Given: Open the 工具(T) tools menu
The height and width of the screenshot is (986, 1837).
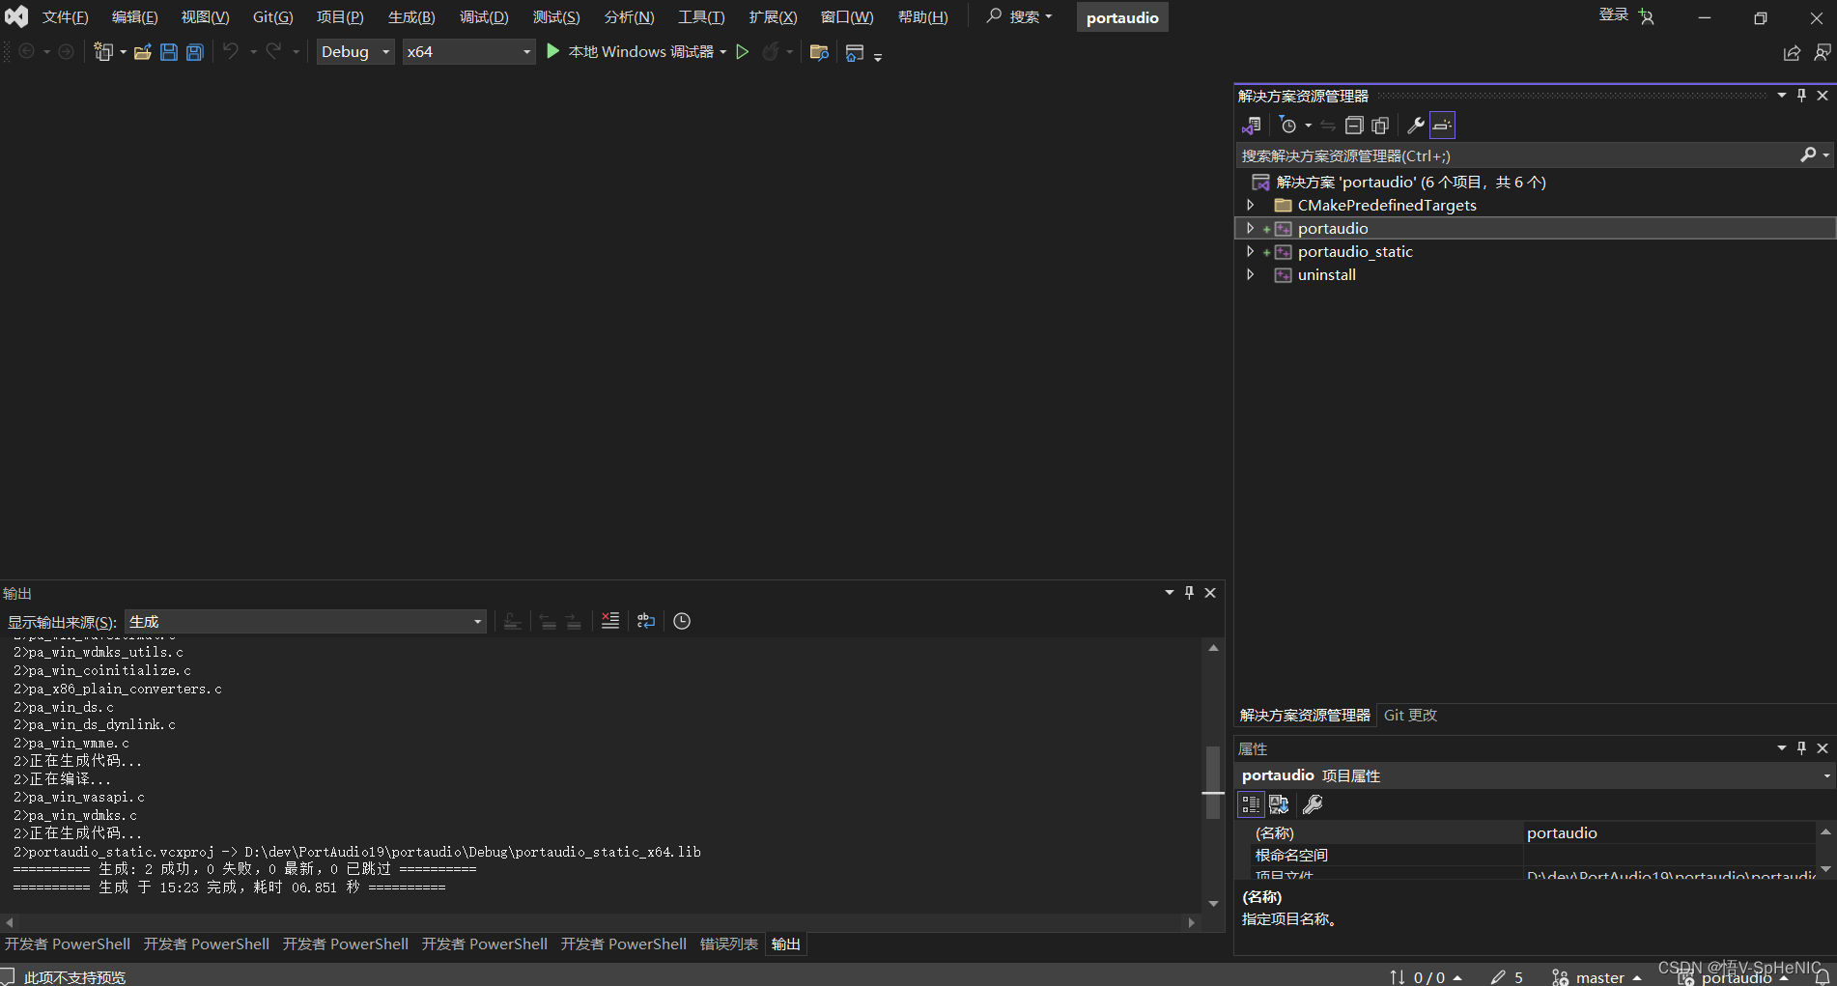Looking at the screenshot, I should click(701, 17).
